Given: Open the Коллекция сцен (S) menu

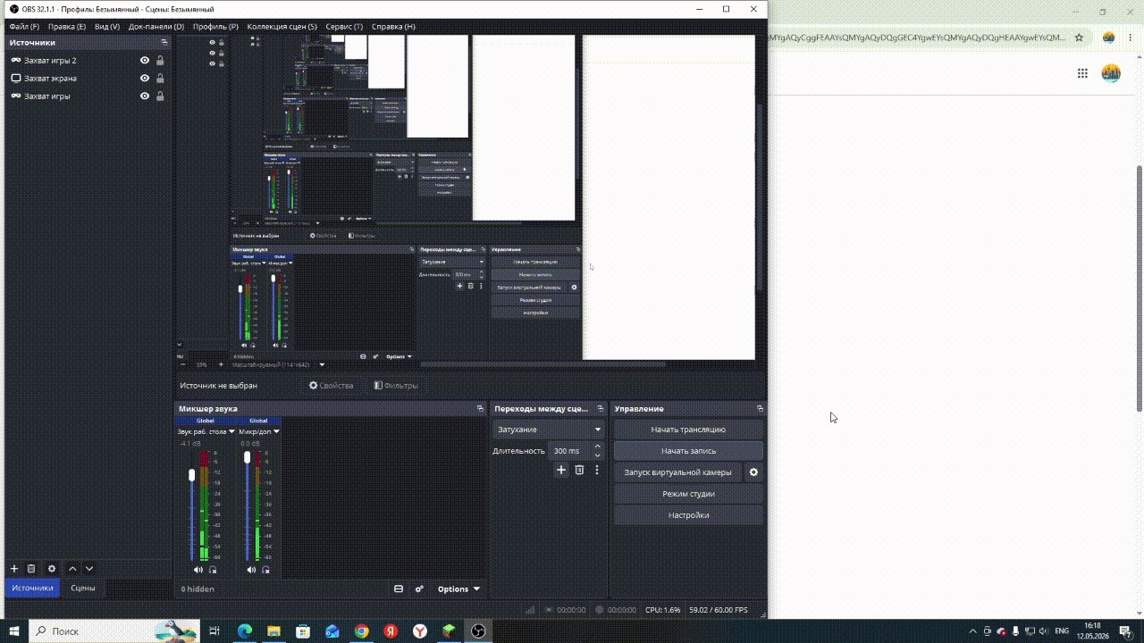Looking at the screenshot, I should (x=282, y=27).
